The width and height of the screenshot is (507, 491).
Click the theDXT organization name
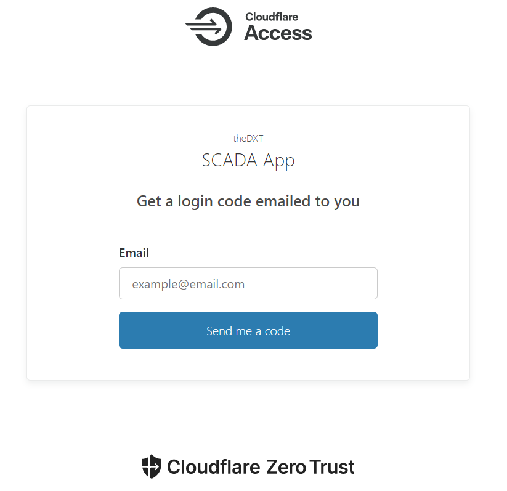(248, 139)
